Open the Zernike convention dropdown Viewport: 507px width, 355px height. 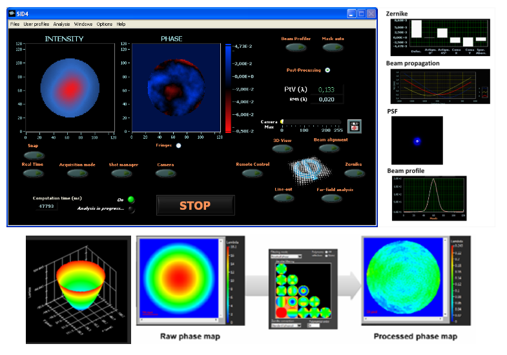coord(286,325)
